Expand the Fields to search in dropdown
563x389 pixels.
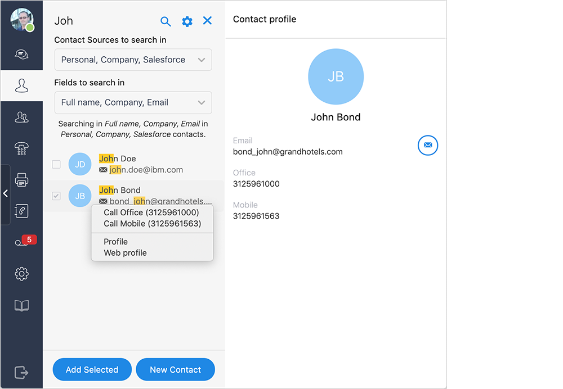pyautogui.click(x=133, y=102)
